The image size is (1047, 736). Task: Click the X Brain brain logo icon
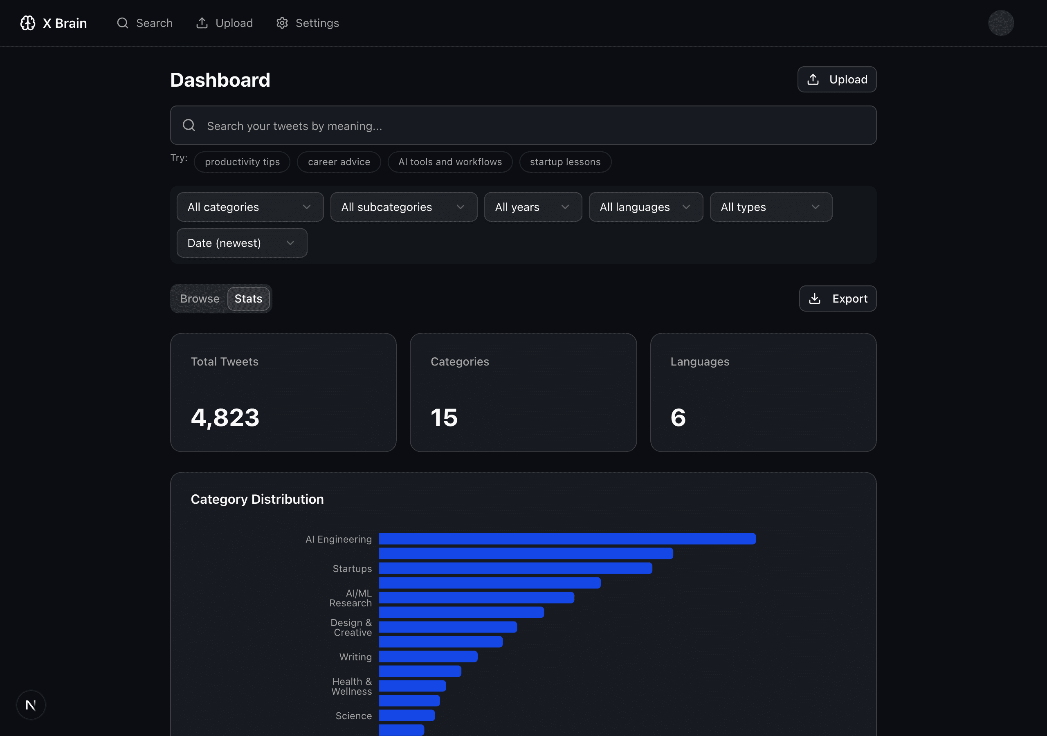(27, 23)
